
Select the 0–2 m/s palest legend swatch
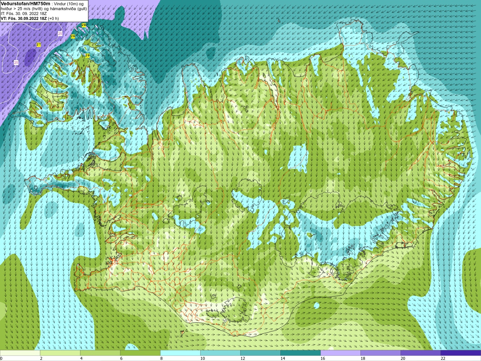coord(20,353)
